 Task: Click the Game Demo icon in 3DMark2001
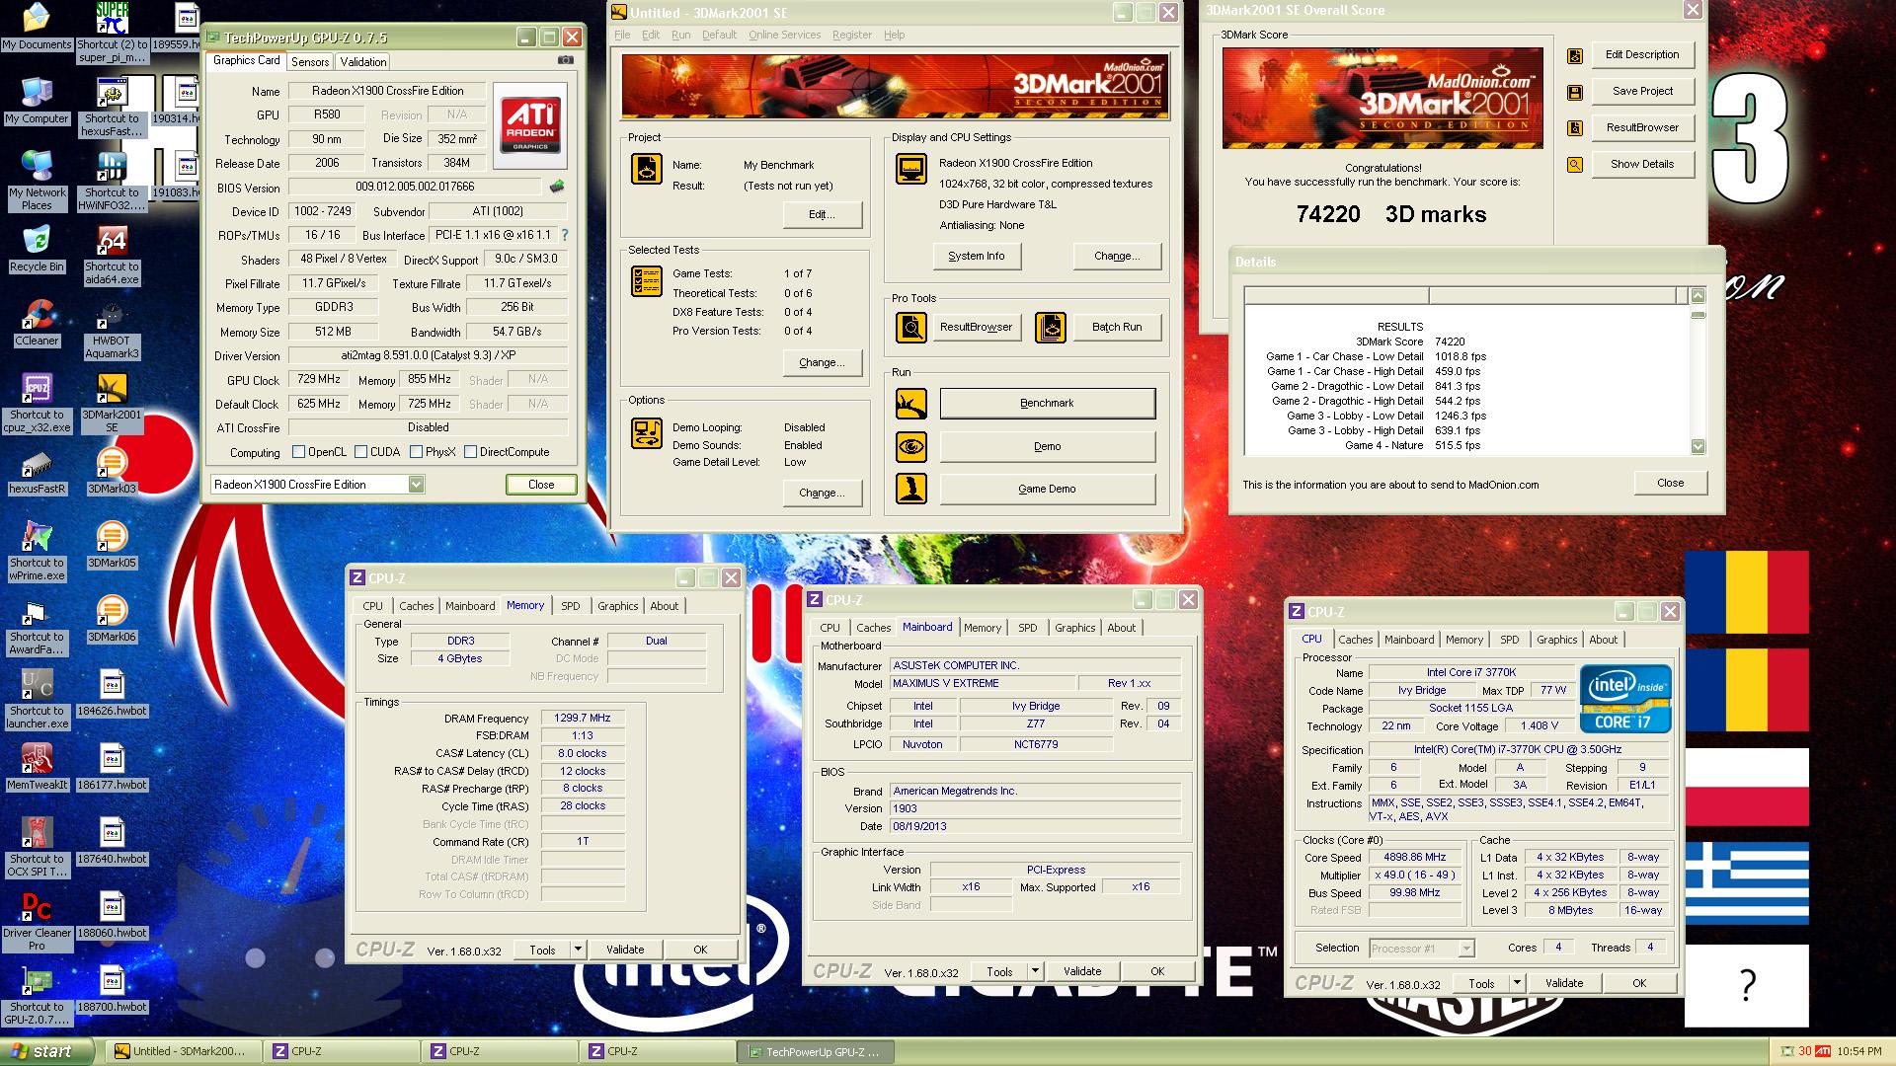click(911, 489)
